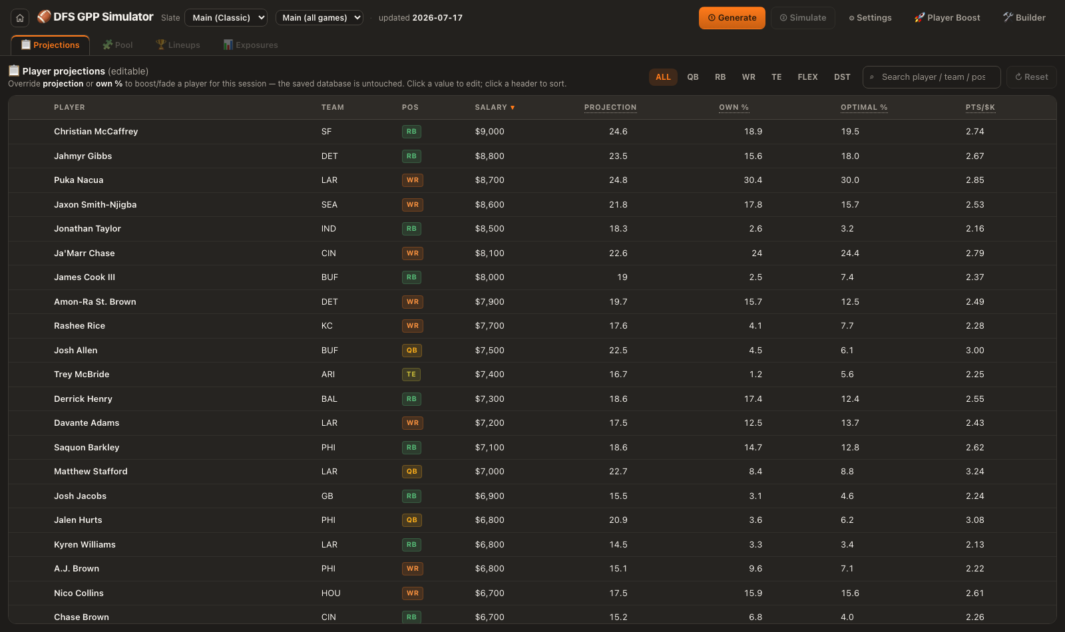Click the puzzle icon on Pool tab
This screenshot has height=632, width=1065.
107,45
